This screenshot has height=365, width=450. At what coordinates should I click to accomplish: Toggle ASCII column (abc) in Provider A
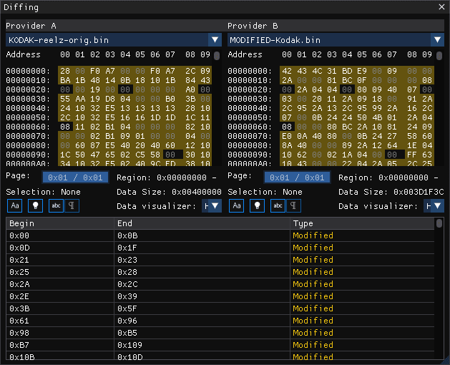tap(56, 205)
